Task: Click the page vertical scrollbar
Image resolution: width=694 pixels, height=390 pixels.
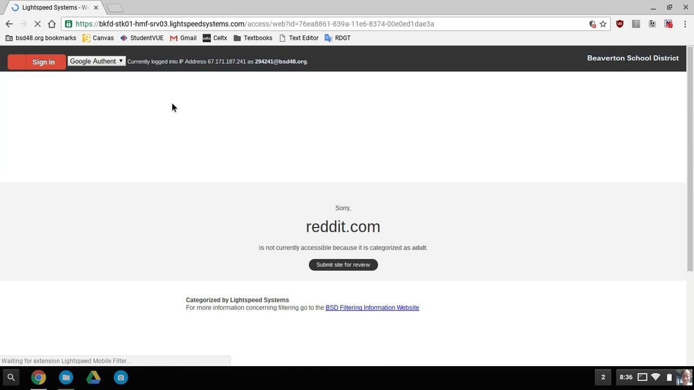Action: click(x=690, y=159)
